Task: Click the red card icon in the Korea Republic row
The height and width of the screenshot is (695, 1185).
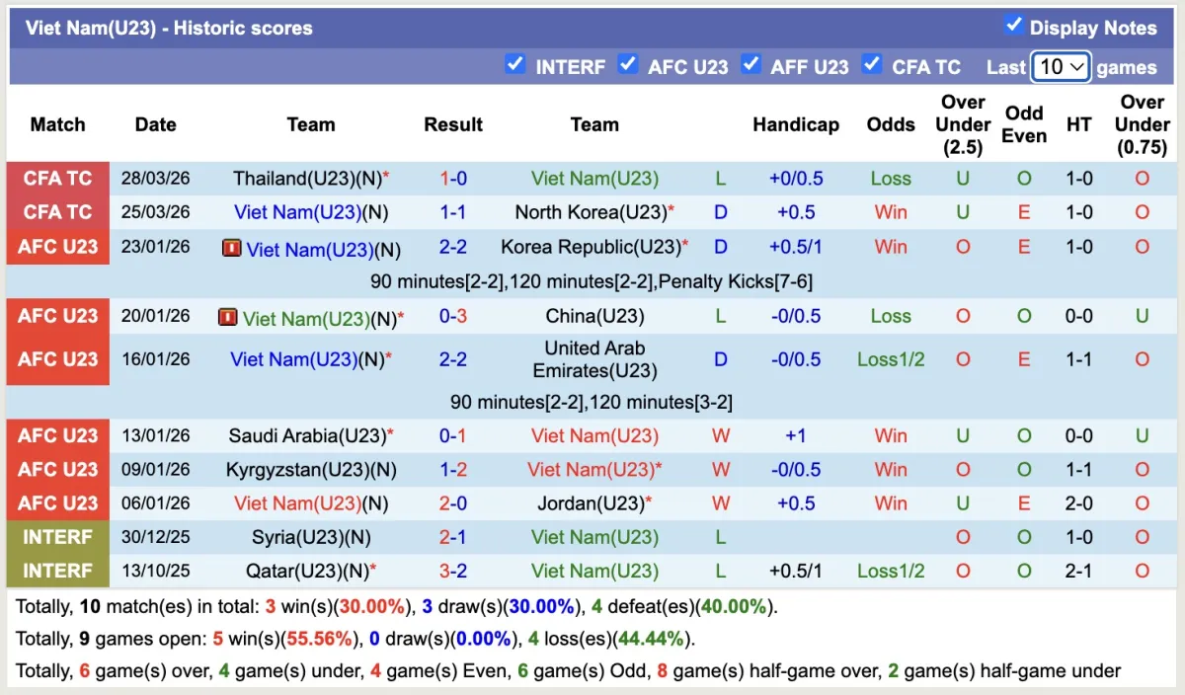Action: 232,248
